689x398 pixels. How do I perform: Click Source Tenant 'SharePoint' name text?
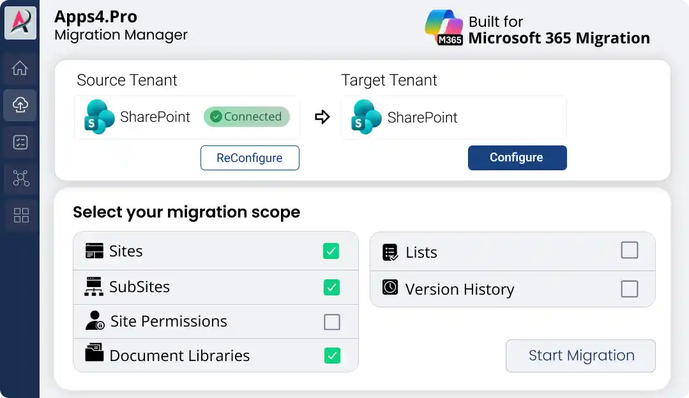pos(155,117)
